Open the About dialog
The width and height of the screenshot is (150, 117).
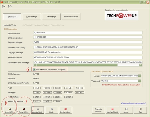pos(126,110)
